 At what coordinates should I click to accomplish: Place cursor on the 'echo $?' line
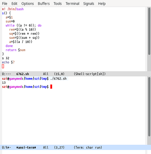[8, 62]
